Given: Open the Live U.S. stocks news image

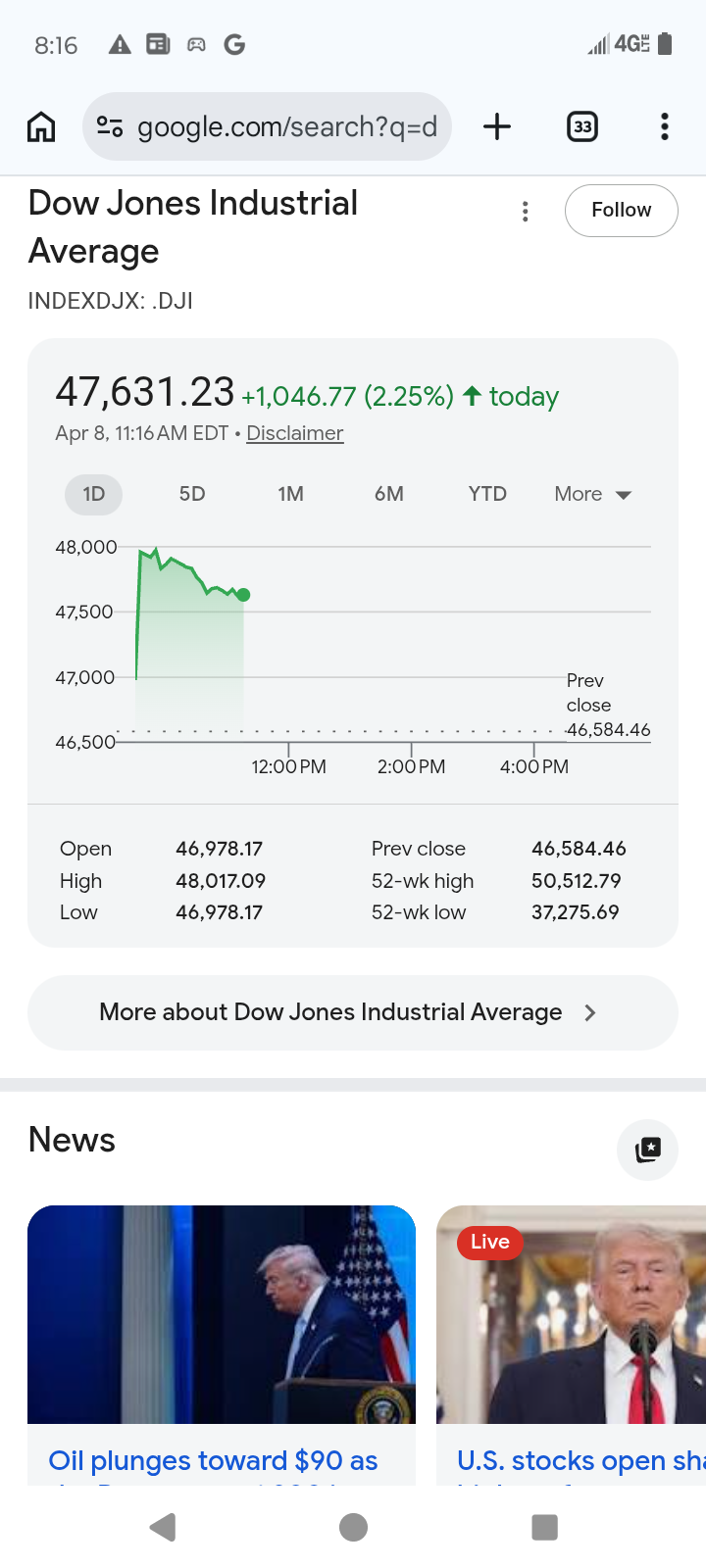Looking at the screenshot, I should pyautogui.click(x=571, y=1314).
